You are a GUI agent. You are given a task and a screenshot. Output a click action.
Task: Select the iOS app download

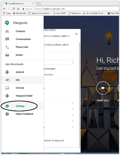[x=22, y=80]
